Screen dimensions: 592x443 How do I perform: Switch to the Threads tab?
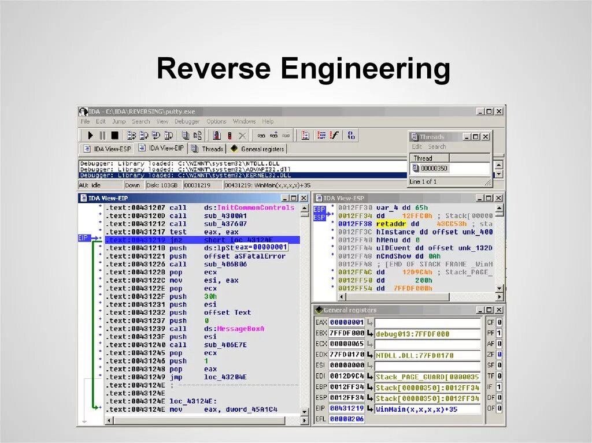pyautogui.click(x=208, y=148)
